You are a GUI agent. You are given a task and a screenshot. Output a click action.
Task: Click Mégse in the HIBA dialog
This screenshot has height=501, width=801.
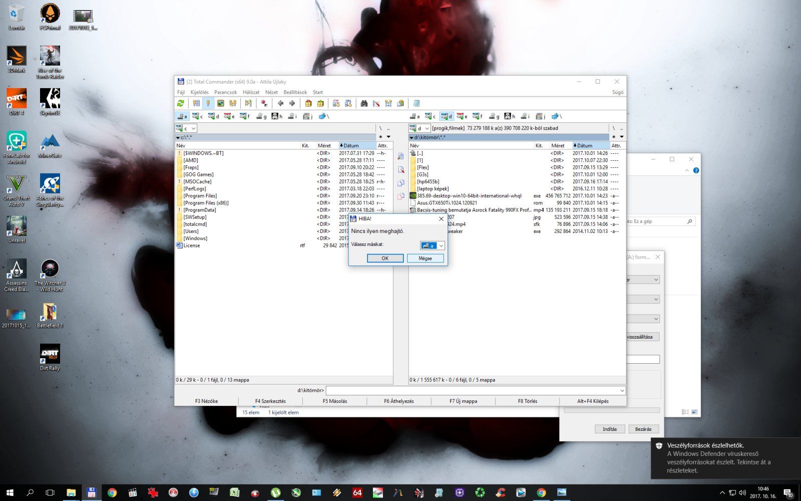click(x=425, y=258)
